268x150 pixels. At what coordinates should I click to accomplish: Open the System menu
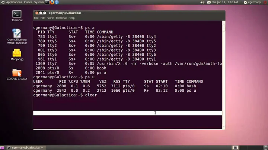(39, 2)
